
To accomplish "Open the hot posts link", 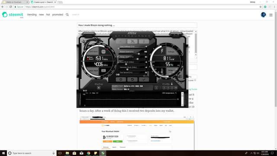I will click(48, 14).
